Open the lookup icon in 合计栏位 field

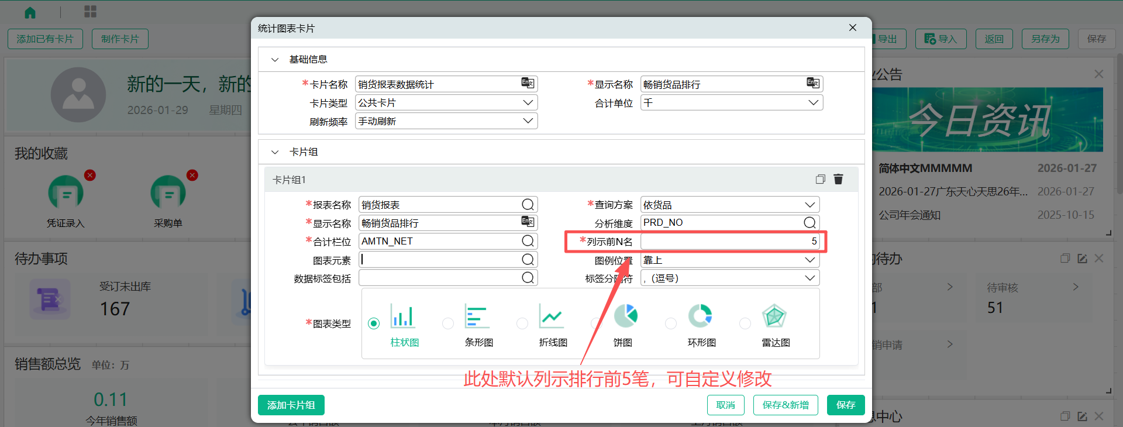point(528,241)
